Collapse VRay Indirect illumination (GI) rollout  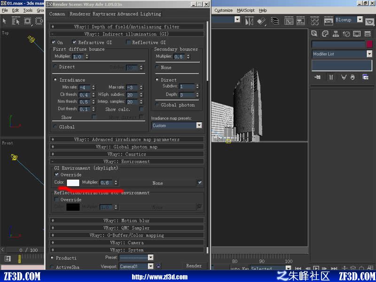click(x=127, y=34)
